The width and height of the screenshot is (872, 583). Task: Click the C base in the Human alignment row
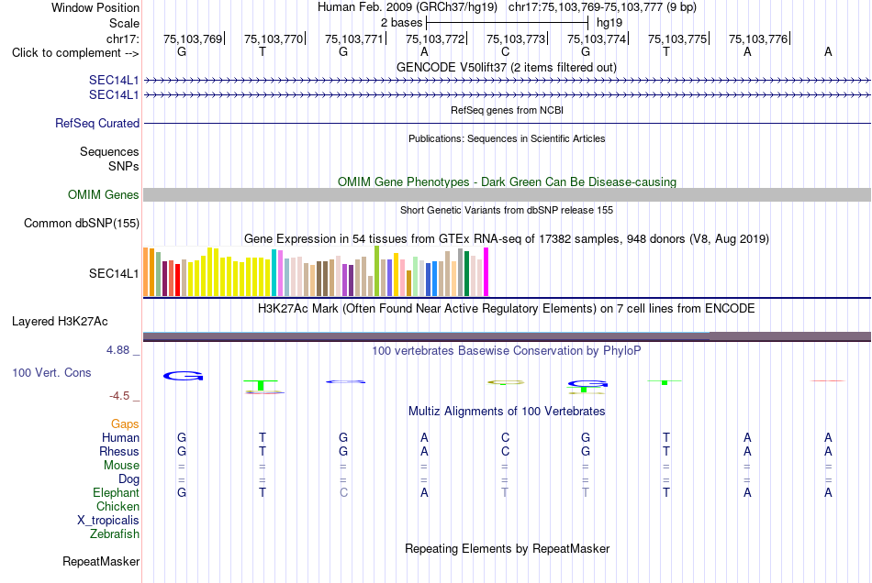pyautogui.click(x=505, y=437)
